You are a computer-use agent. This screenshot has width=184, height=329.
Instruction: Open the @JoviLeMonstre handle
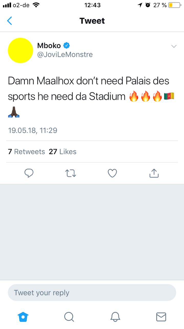[65, 54]
